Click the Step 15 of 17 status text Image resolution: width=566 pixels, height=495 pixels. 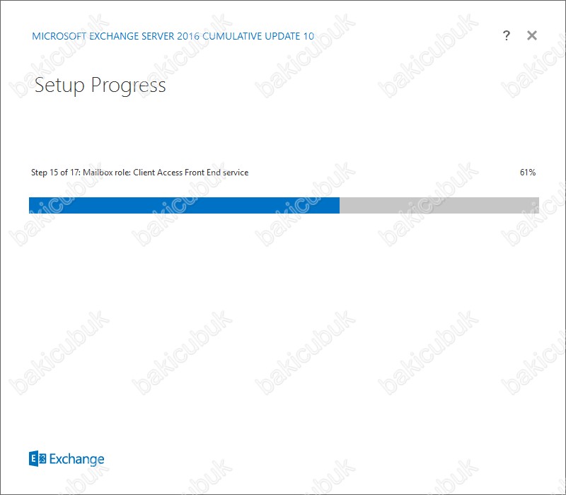pyautogui.click(x=56, y=173)
